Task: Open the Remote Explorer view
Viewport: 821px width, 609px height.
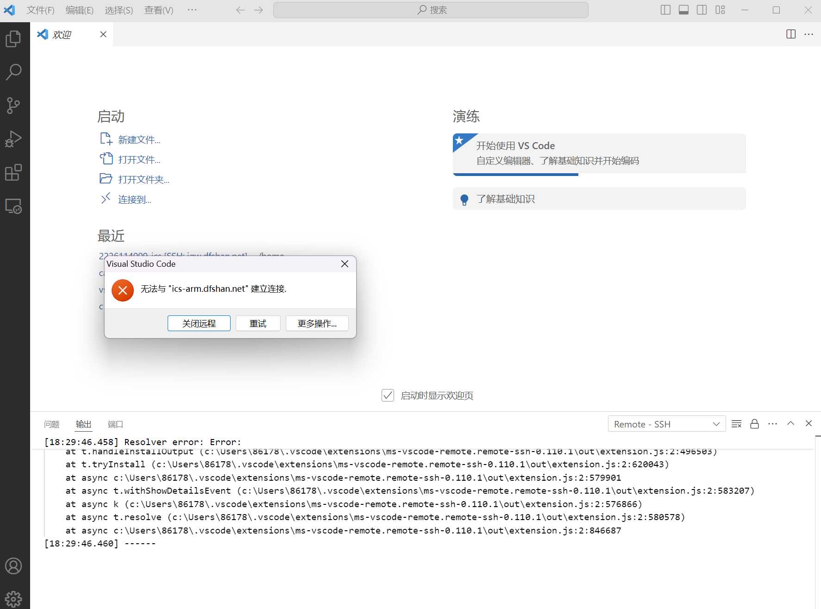Action: tap(13, 206)
